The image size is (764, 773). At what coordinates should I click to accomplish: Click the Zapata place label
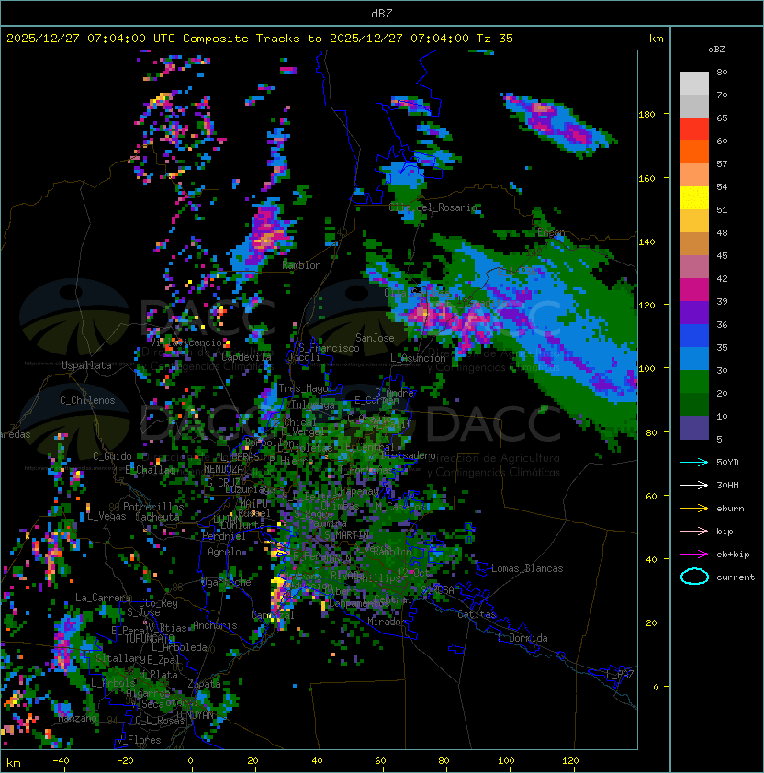pos(204,684)
